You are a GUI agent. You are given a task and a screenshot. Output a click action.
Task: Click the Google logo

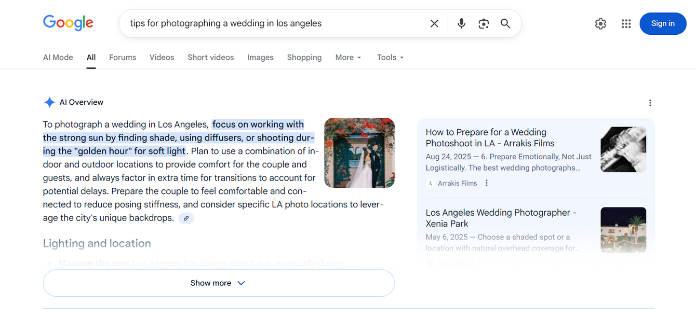coord(68,23)
